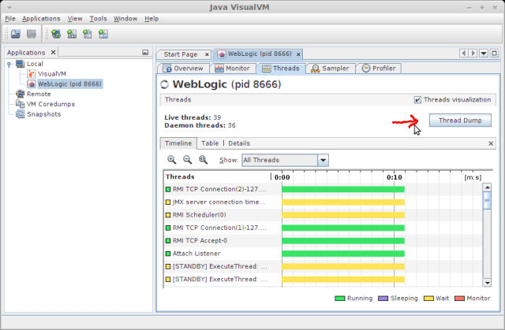
Task: Minimize the Applications panel
Action: click(x=144, y=53)
